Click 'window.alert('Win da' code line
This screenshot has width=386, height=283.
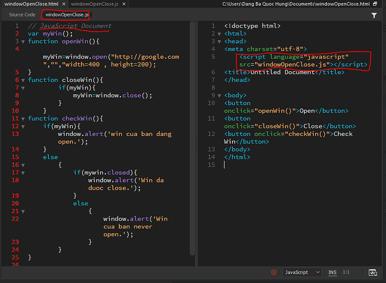pyautogui.click(x=126, y=180)
